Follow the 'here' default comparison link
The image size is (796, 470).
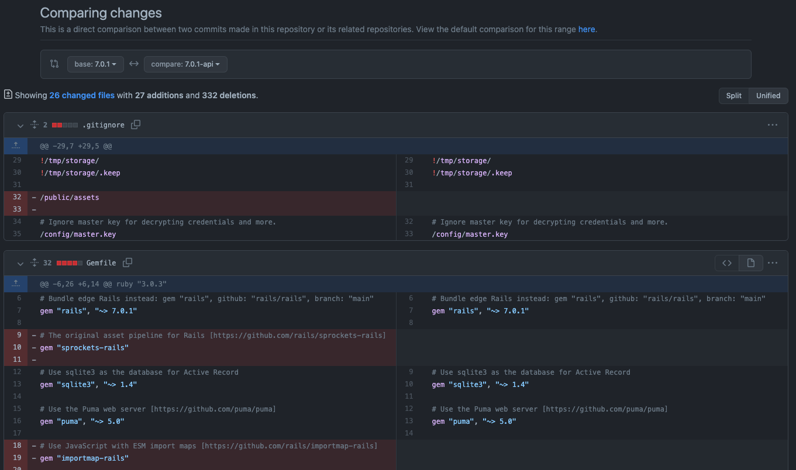[x=587, y=29]
